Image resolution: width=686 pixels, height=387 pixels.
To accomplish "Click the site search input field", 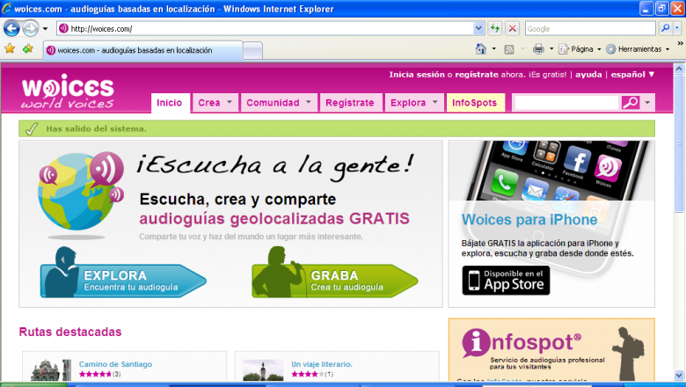I will click(566, 103).
